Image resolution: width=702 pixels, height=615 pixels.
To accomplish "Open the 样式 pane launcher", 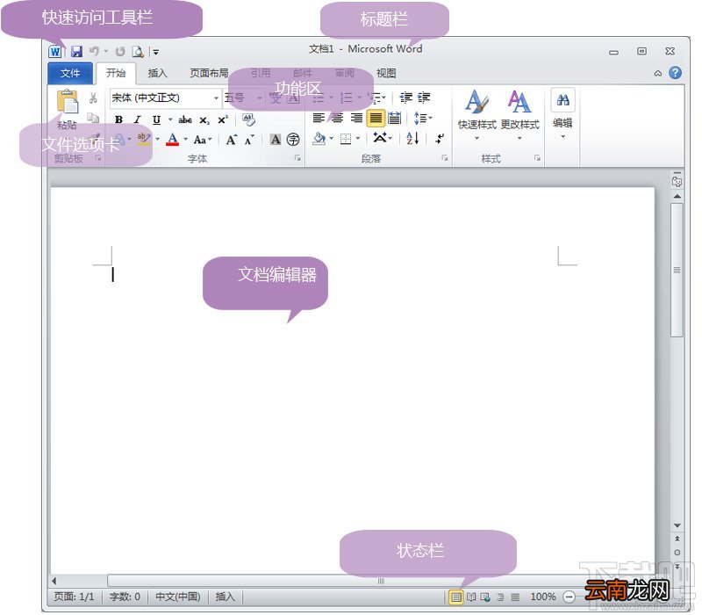I will click(537, 158).
